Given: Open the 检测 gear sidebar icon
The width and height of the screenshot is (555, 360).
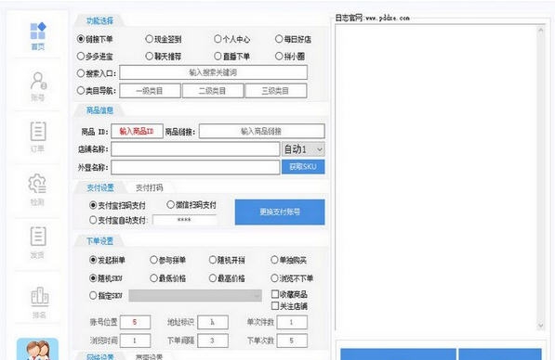Looking at the screenshot, I should tap(37, 189).
